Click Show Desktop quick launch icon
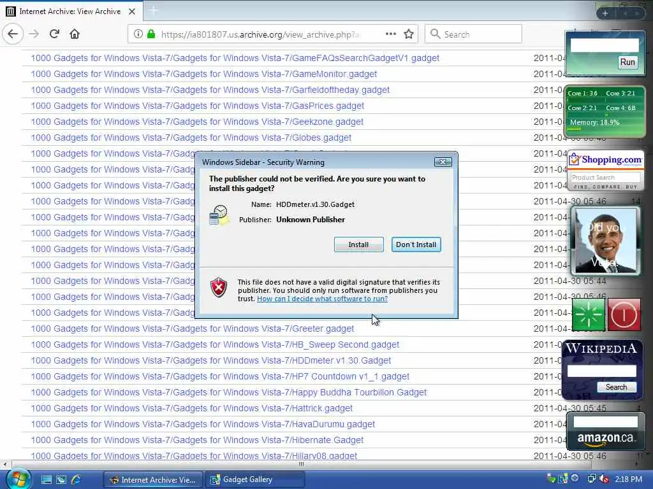 (46, 480)
